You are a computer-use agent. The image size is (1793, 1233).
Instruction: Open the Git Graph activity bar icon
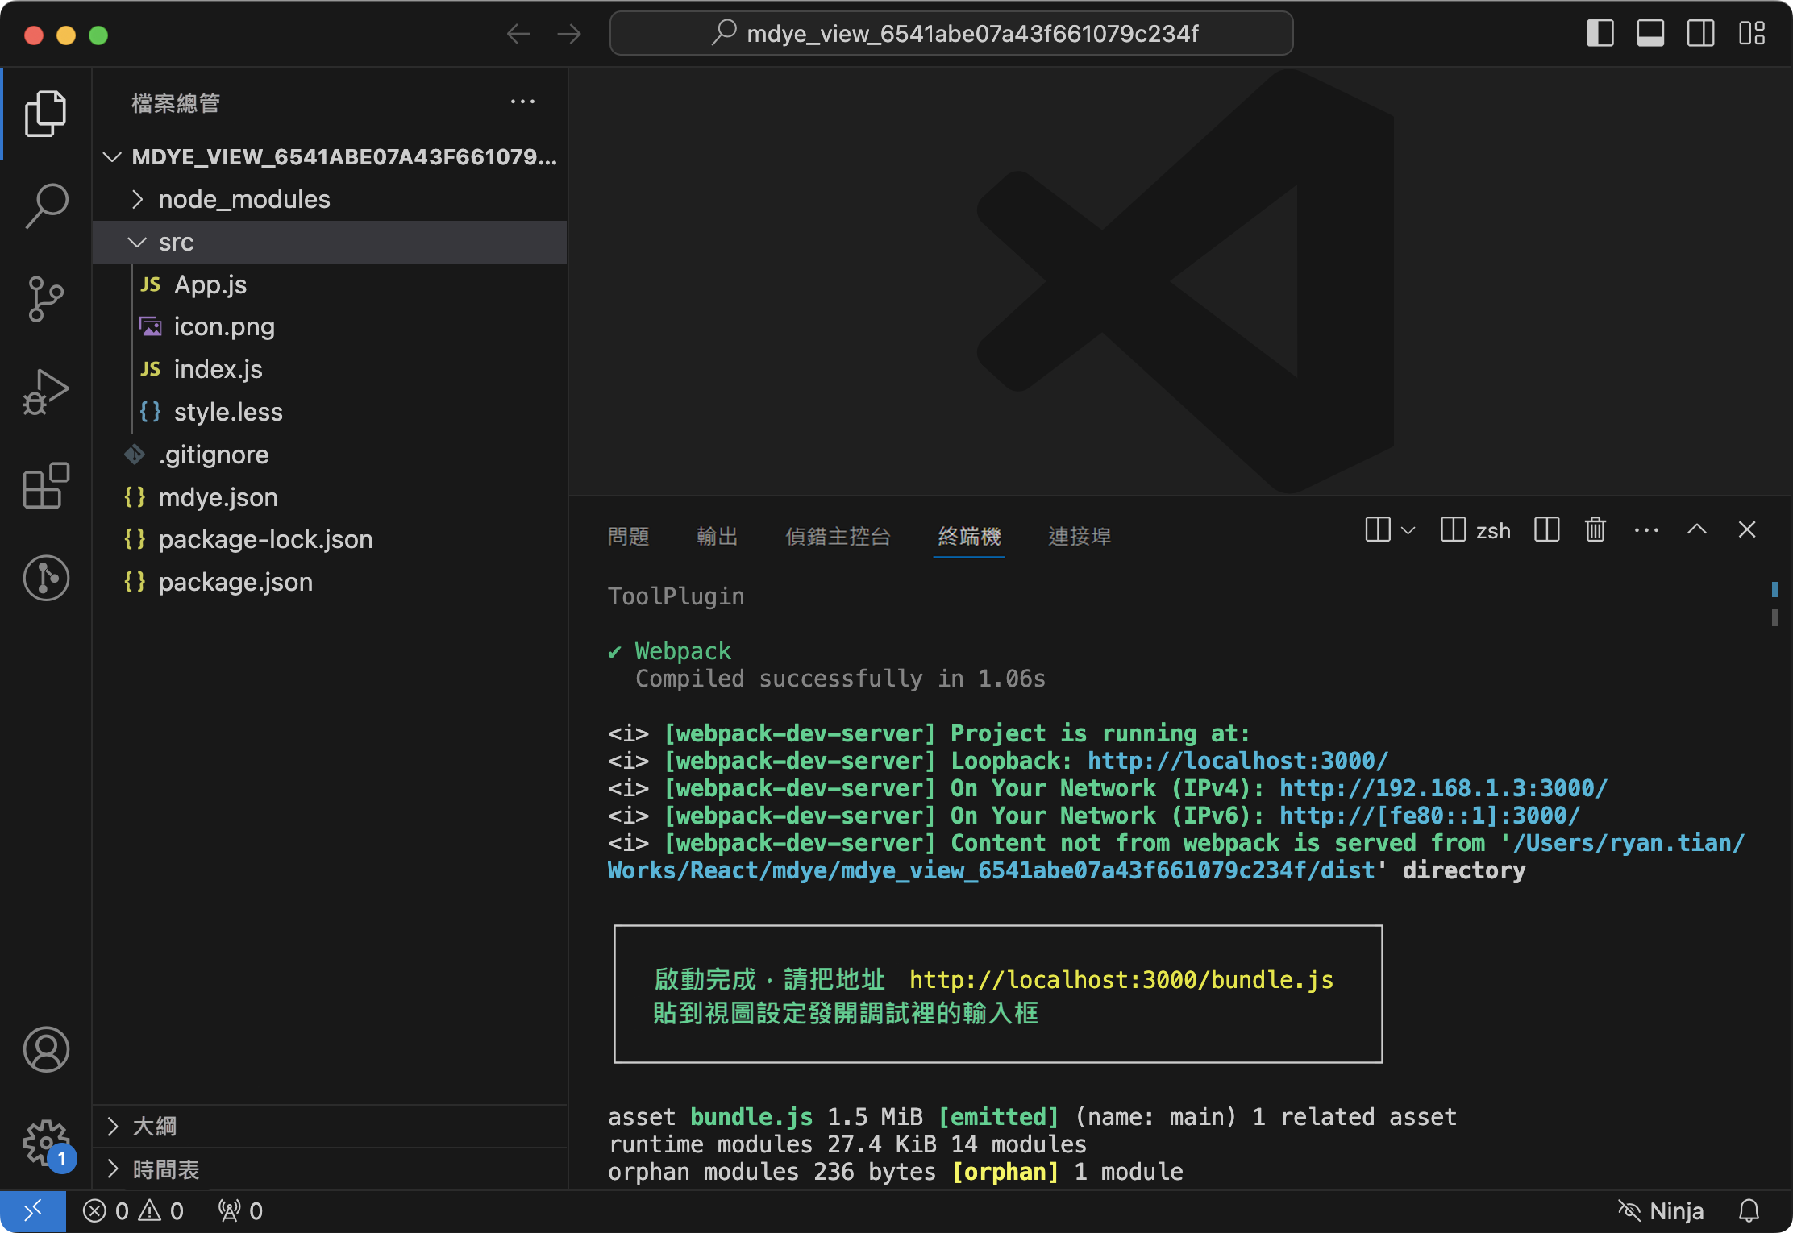(x=46, y=578)
